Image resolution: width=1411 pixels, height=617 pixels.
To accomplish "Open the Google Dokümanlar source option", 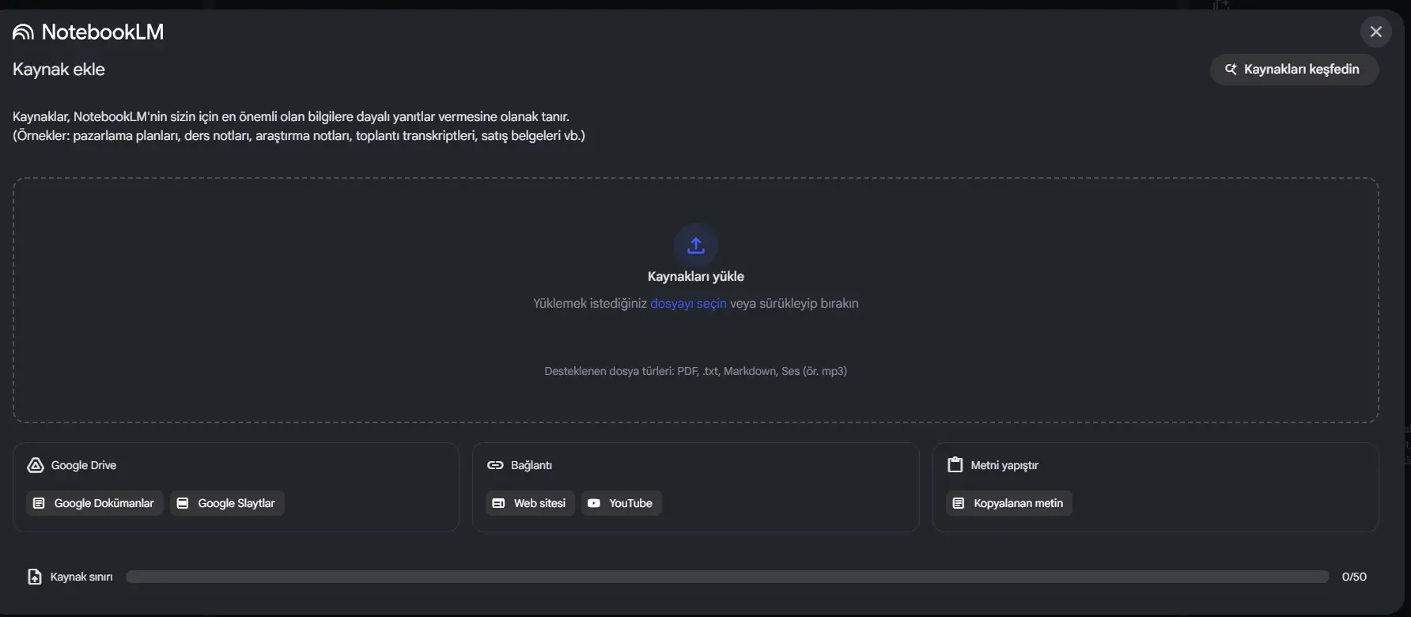I will tap(95, 503).
